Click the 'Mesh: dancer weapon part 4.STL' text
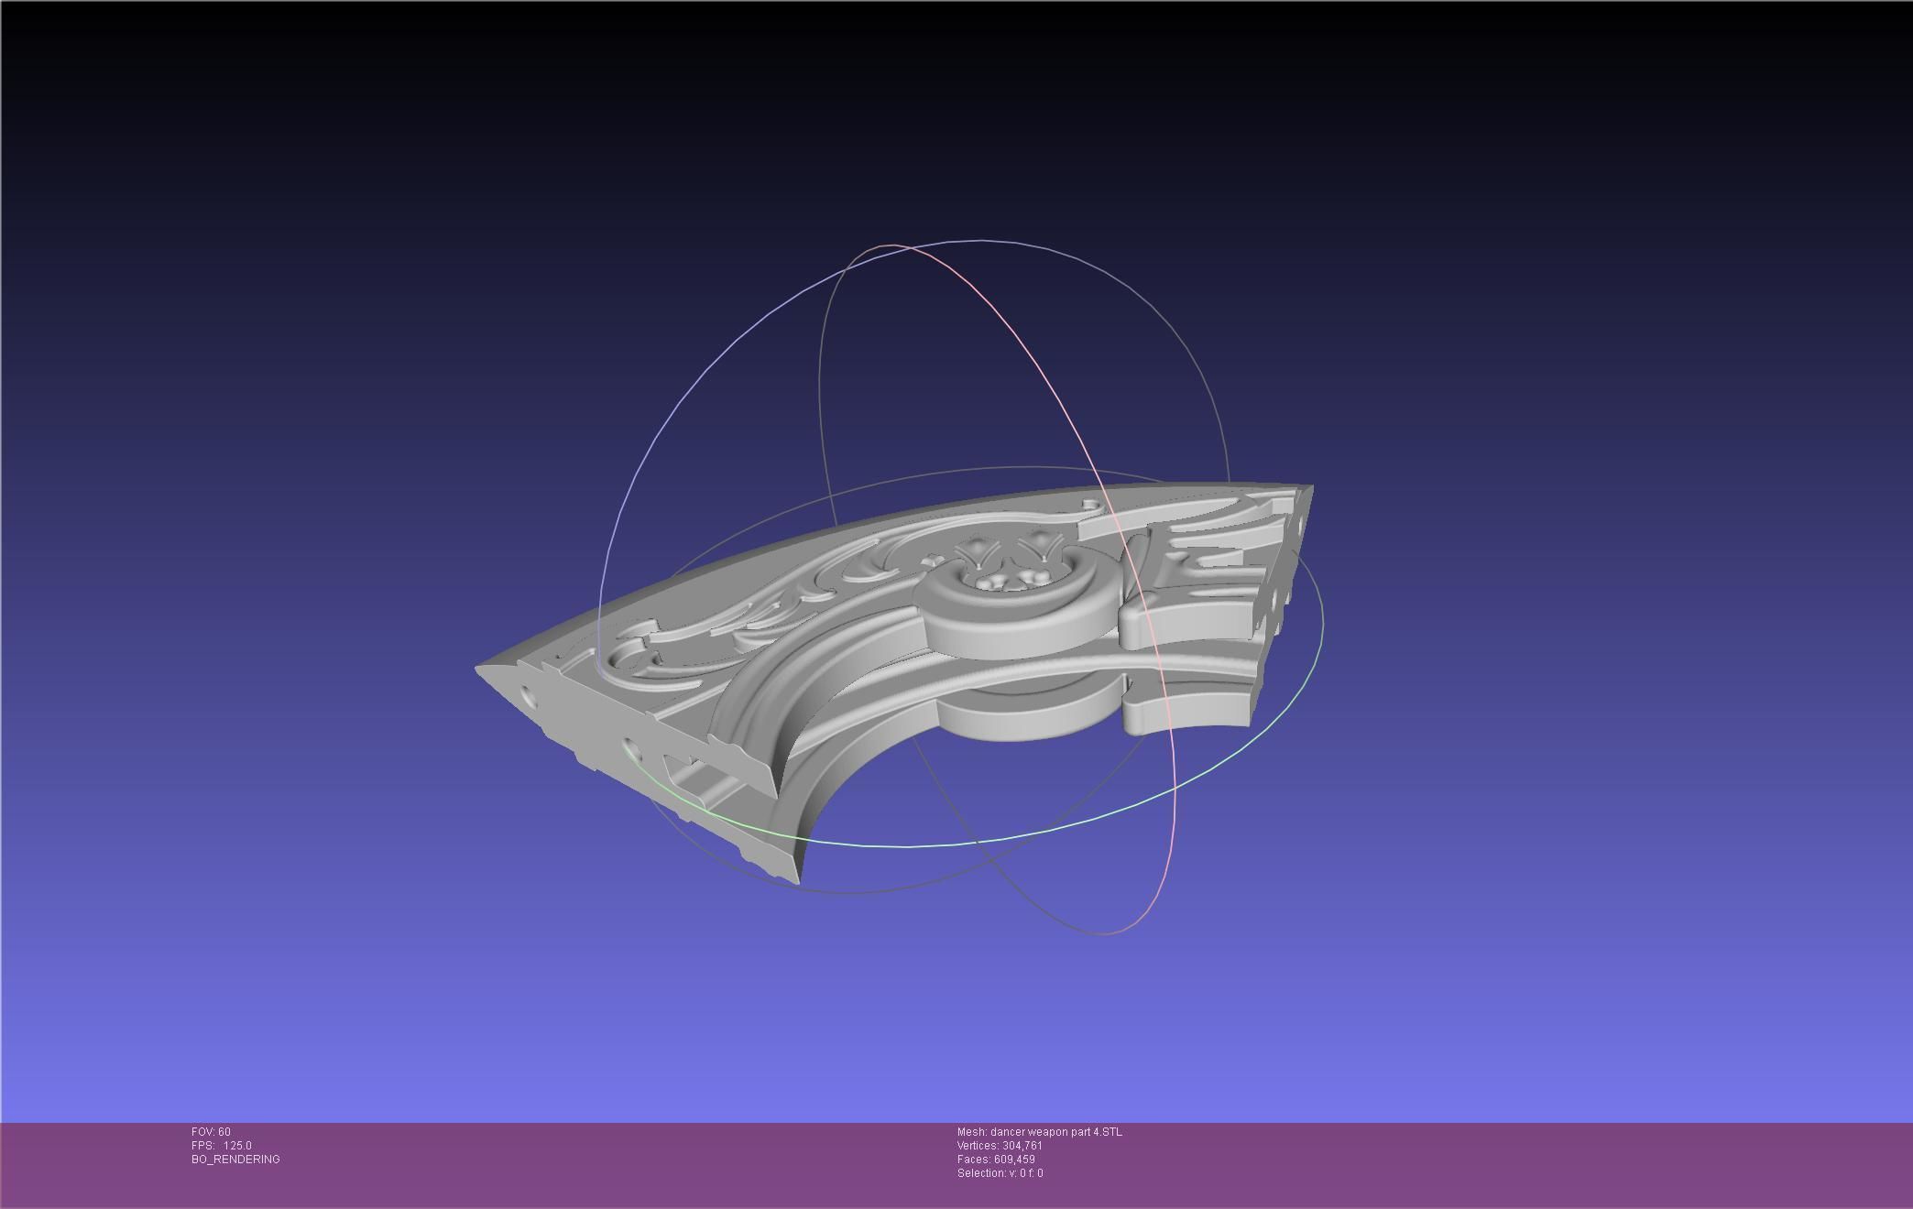 pos(1039,1132)
